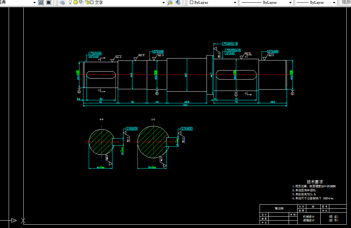The height and width of the screenshot is (228, 351).
Task: Select dimension text 78
Action: click(x=236, y=102)
